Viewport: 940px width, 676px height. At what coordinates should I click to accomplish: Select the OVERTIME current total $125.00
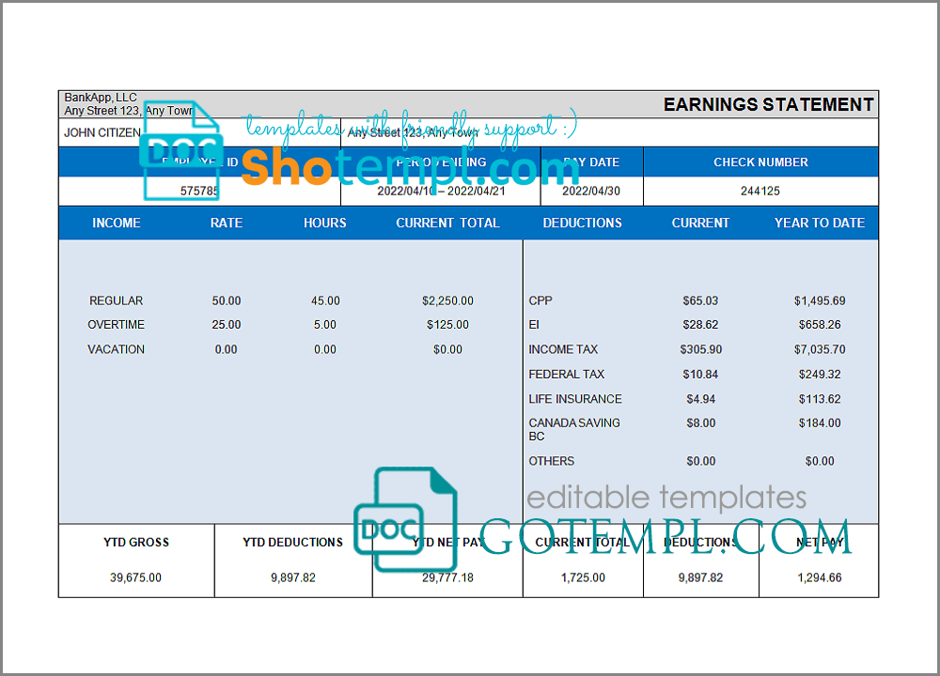click(447, 325)
